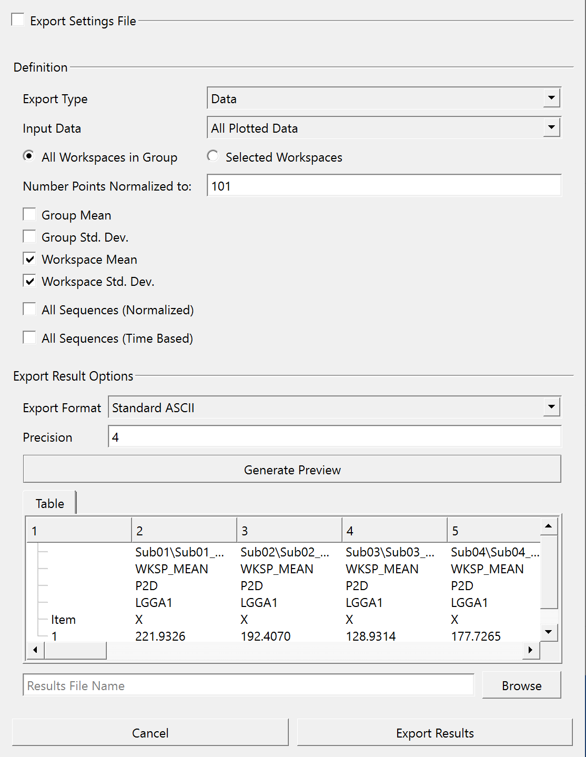Select column header 2 in preview table
The image size is (586, 757).
tap(184, 531)
